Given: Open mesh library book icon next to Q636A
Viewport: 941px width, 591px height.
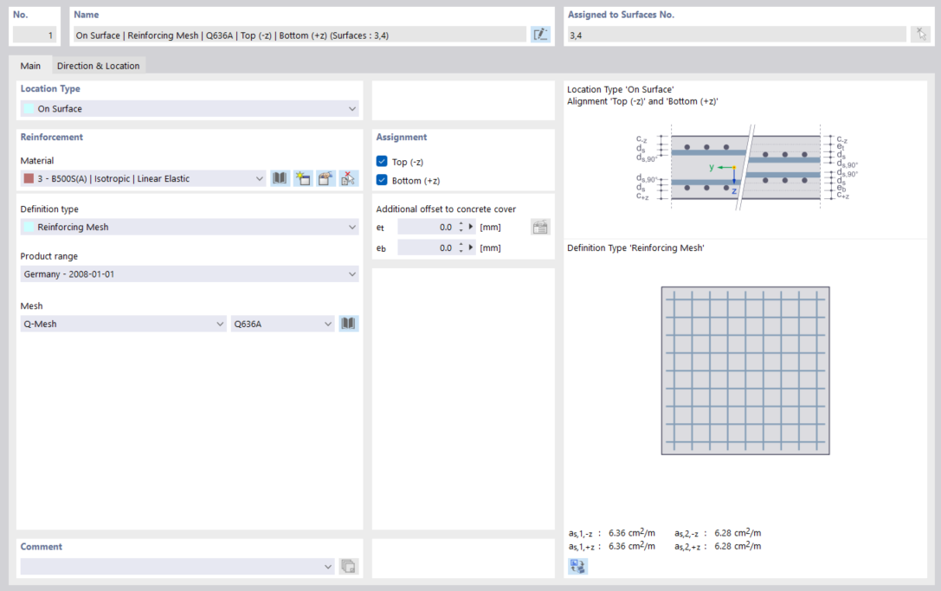Looking at the screenshot, I should [x=348, y=324].
